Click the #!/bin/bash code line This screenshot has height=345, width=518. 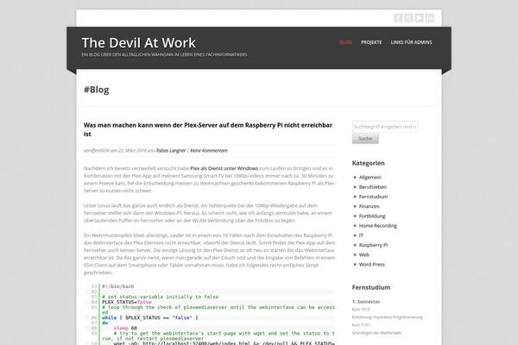tap(118, 286)
